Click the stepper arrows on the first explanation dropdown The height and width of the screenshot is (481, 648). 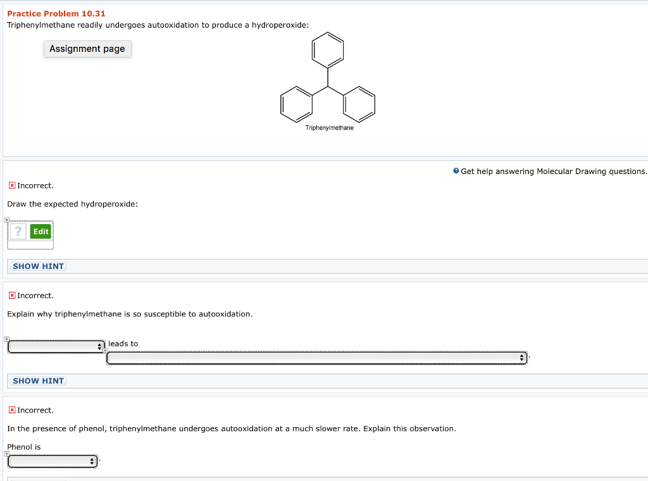[99, 346]
